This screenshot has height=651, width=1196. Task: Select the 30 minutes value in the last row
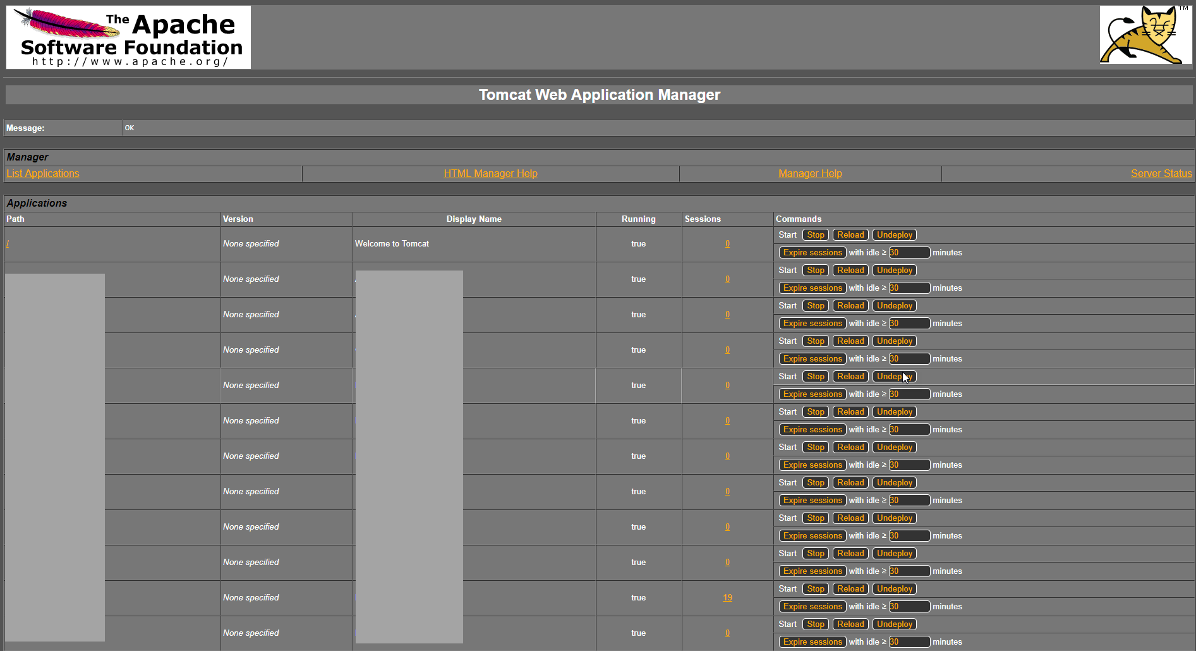(909, 642)
